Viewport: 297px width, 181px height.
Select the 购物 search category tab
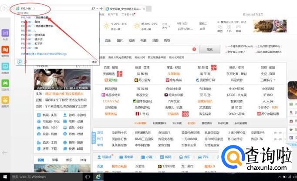[x=167, y=40]
